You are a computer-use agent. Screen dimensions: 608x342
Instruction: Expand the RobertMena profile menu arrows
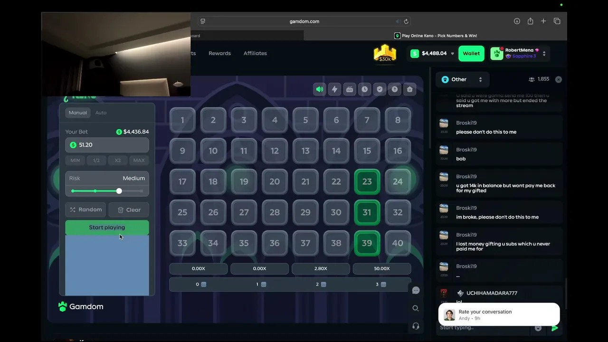point(544,54)
